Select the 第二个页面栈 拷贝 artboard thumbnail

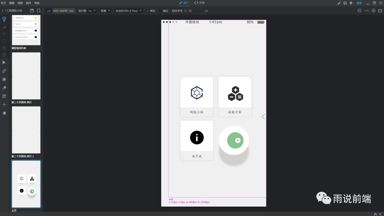pos(26,76)
